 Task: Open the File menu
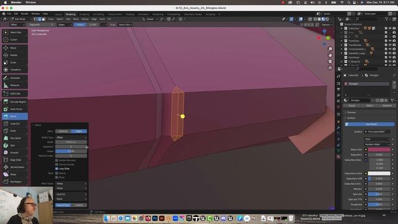tap(9, 14)
